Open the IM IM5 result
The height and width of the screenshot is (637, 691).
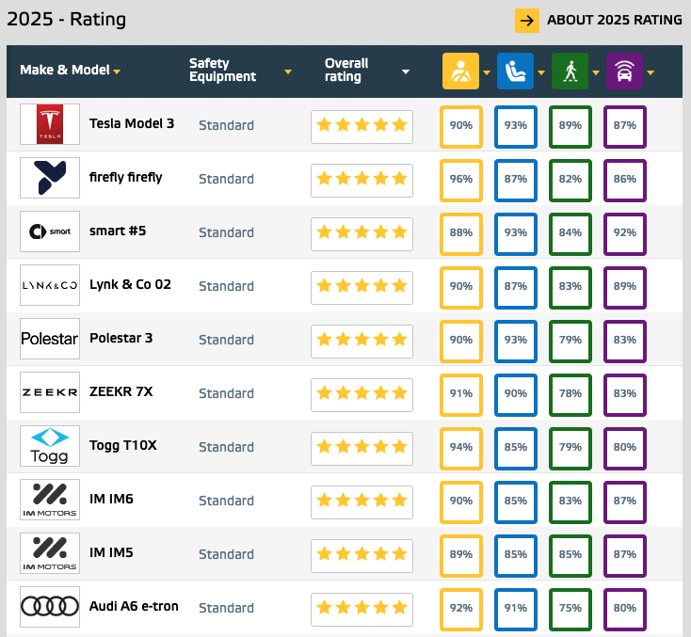click(111, 552)
